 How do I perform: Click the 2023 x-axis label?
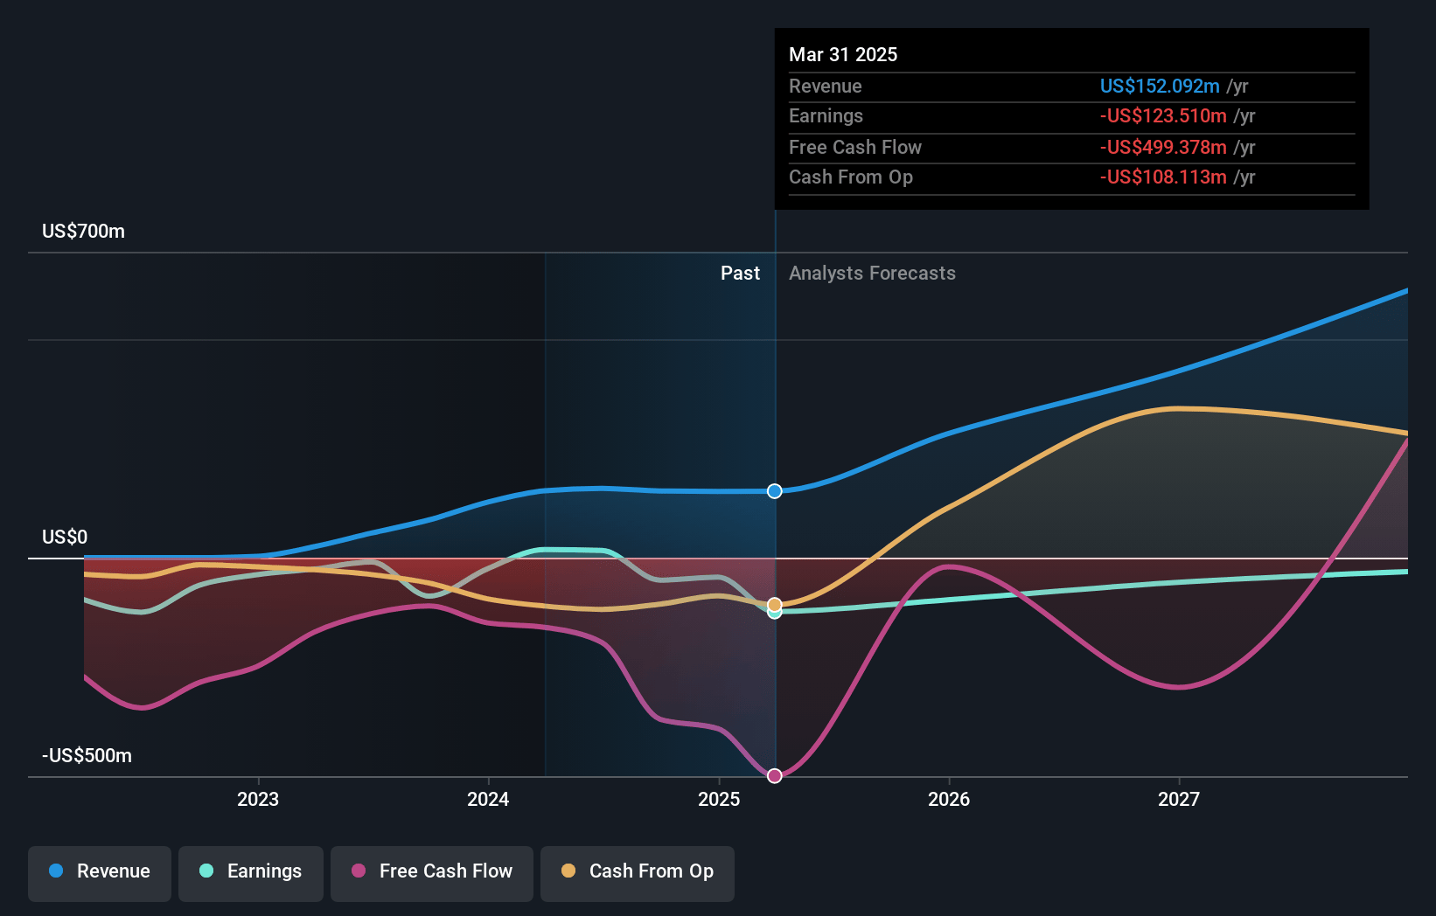click(x=258, y=799)
